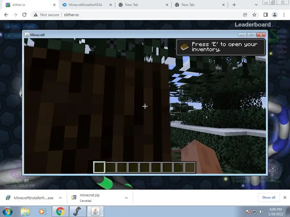Open the clock showing 6:06 PM
The height and width of the screenshot is (217, 290).
276,212
